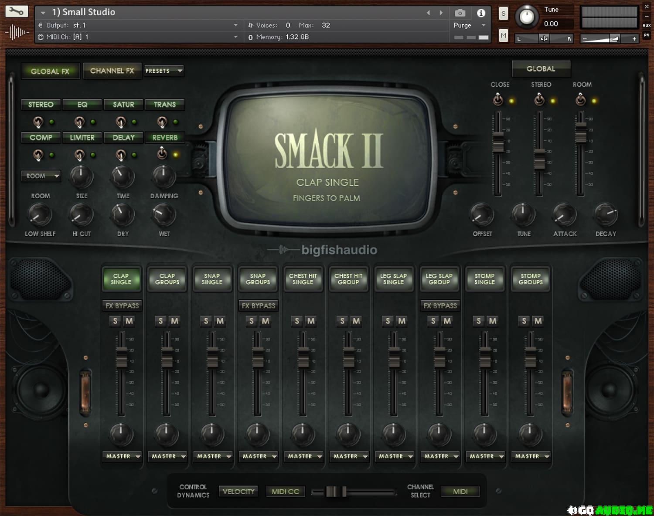Turn the DAMPING knob
This screenshot has height=516, width=654.
pos(164,177)
